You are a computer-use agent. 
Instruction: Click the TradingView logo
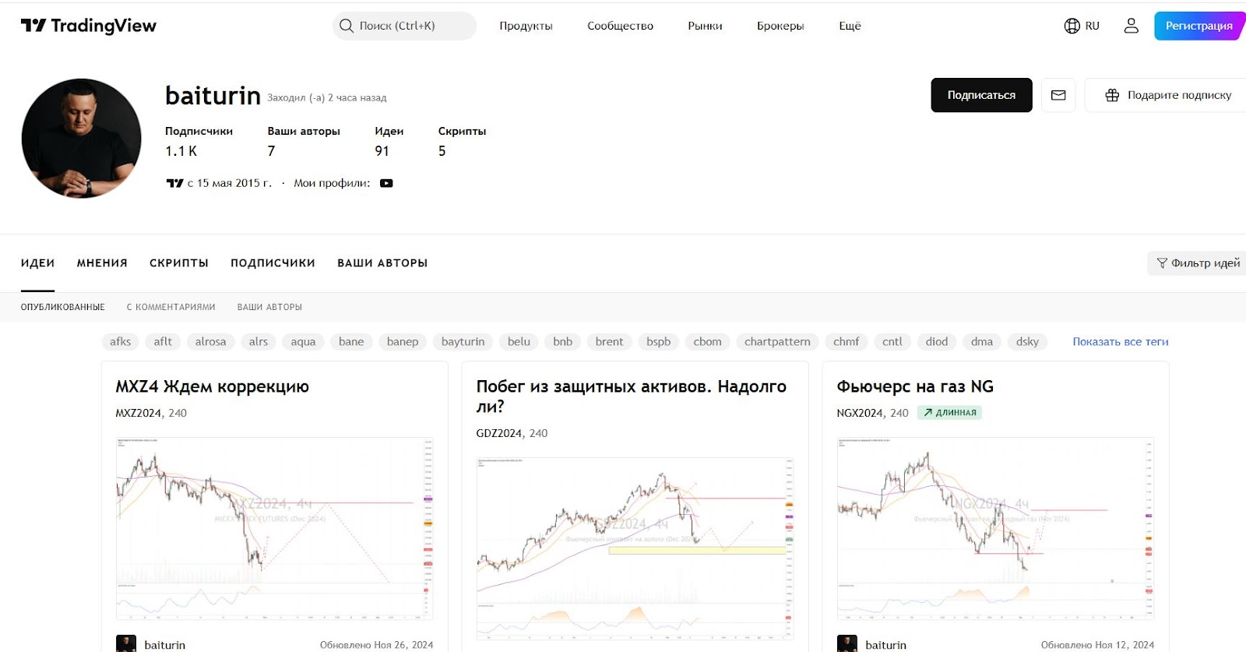88,26
